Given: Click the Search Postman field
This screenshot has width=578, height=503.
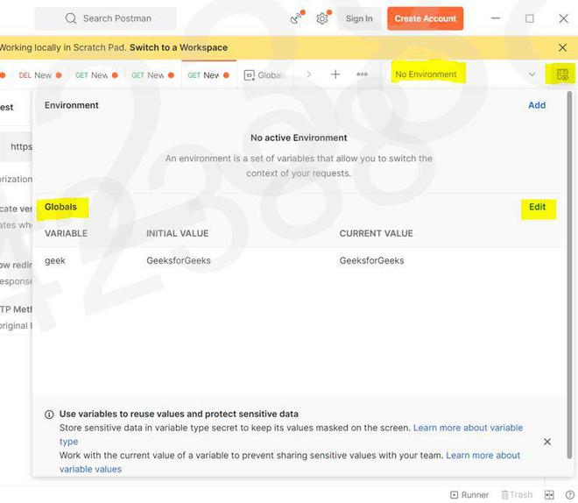Looking at the screenshot, I should 105,18.
